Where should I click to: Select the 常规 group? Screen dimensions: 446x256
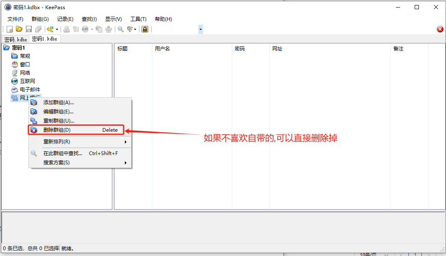[x=25, y=56]
